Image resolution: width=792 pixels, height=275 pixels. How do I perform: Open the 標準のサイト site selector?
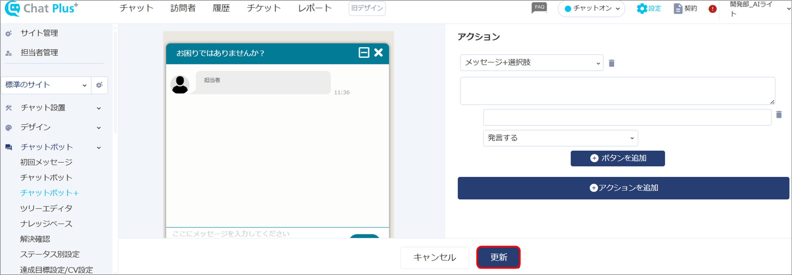point(46,85)
